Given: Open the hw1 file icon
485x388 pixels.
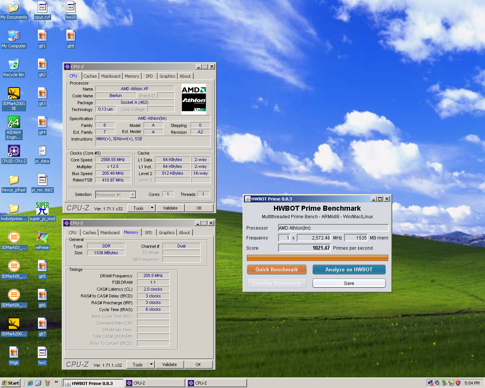Looking at the screenshot, I should (42, 356).
